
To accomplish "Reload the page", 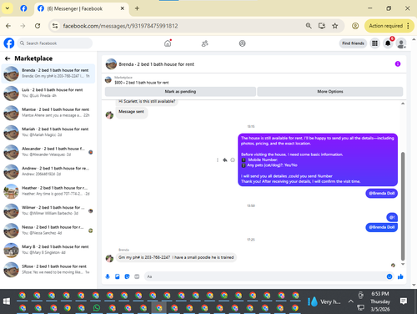I will tap(38, 26).
